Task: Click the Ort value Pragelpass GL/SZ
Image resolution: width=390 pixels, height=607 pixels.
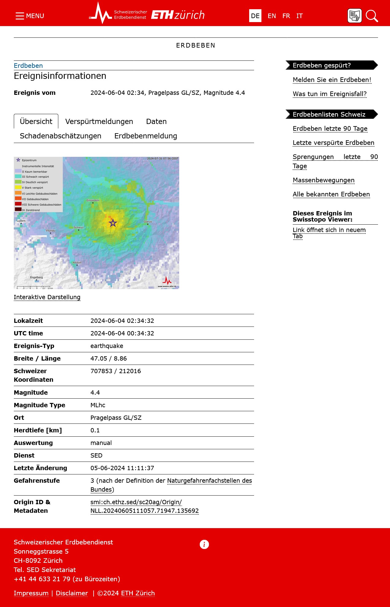Action: click(116, 418)
